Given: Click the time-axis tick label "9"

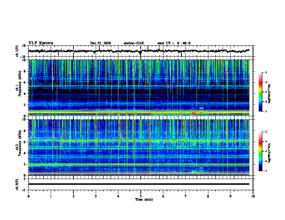Looking at the screenshot, I should point(230,196).
